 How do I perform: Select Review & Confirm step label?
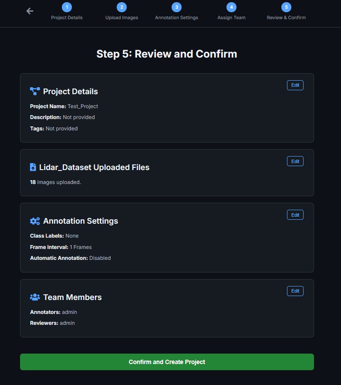(x=286, y=18)
